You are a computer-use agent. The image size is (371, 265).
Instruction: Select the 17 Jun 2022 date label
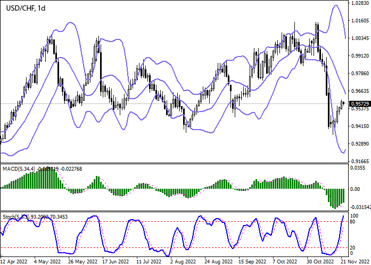[116, 262]
